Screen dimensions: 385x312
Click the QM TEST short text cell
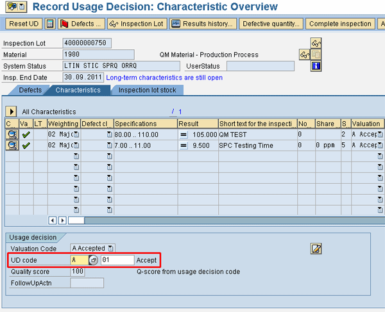[x=257, y=135]
